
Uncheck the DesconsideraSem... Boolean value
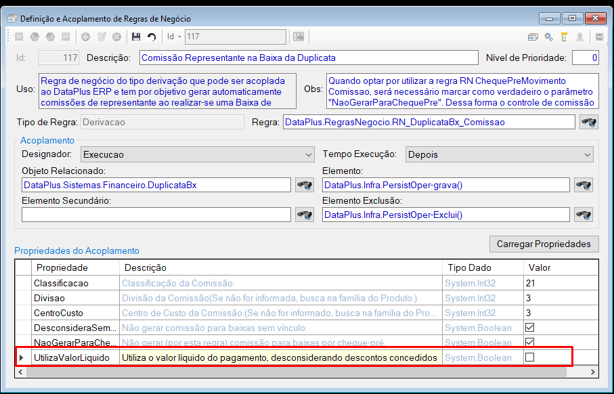[x=530, y=328]
